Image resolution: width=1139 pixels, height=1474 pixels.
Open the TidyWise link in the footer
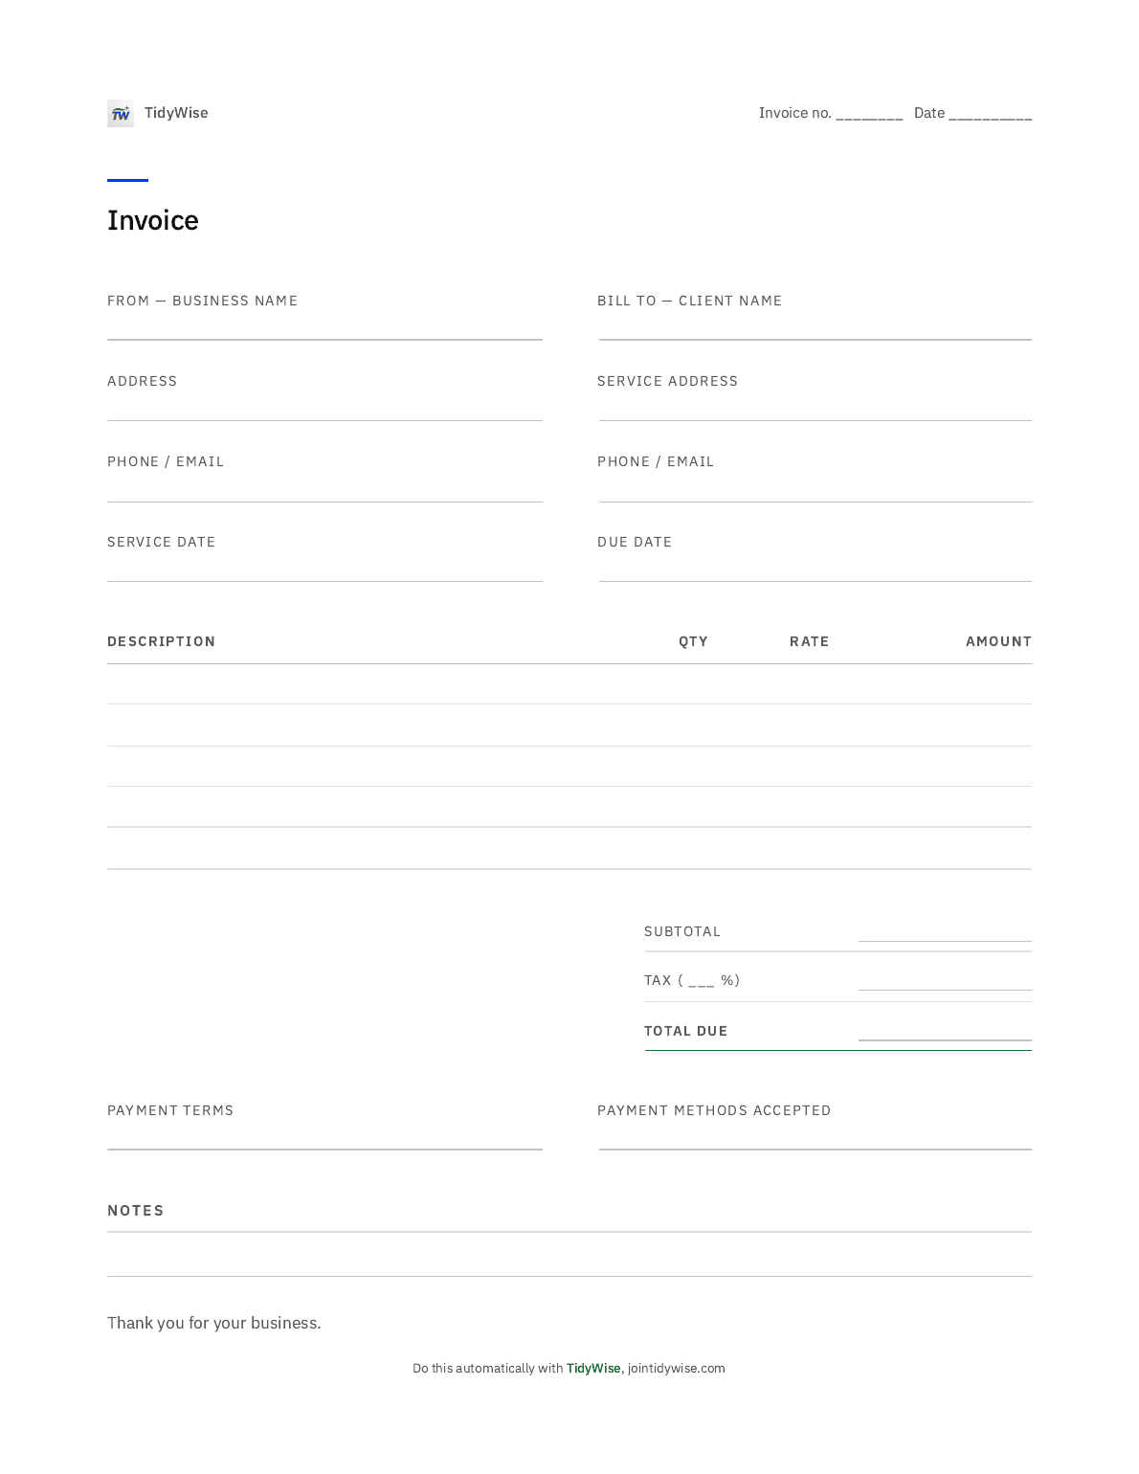point(593,1369)
